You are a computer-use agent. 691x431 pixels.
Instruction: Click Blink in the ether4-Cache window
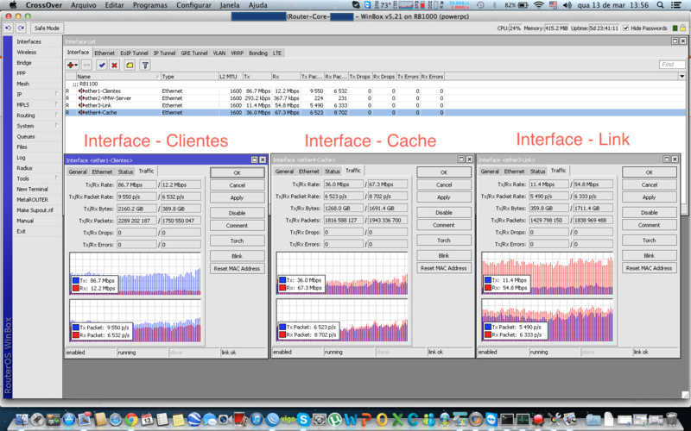[444, 255]
